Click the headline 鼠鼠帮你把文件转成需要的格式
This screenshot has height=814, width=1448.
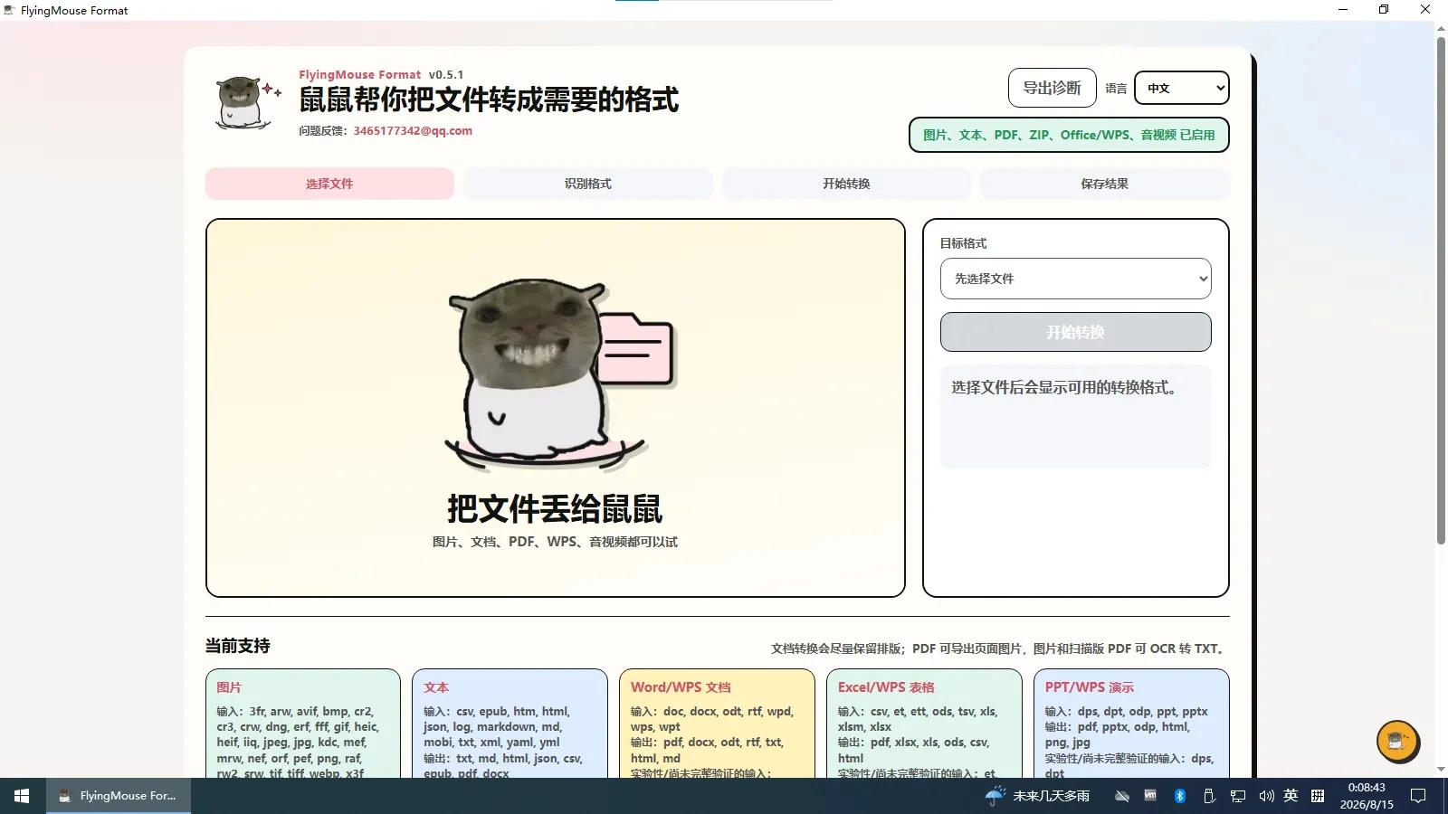489,99
